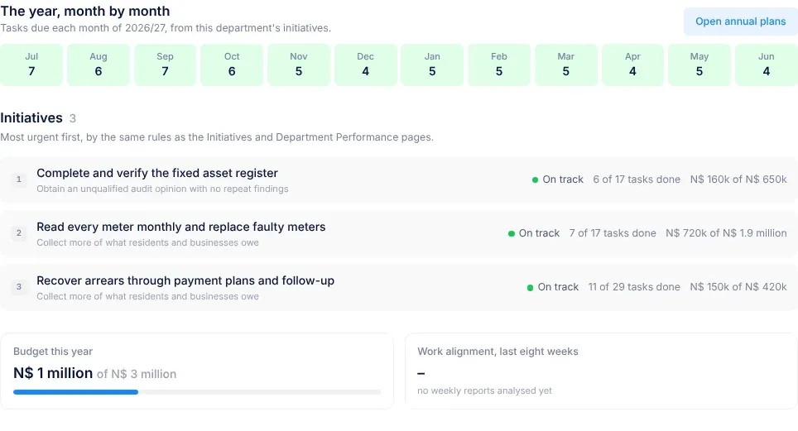798x431 pixels.
Task: Click 'N$ 160k of N$ 650k' budget text
Action: 738,180
